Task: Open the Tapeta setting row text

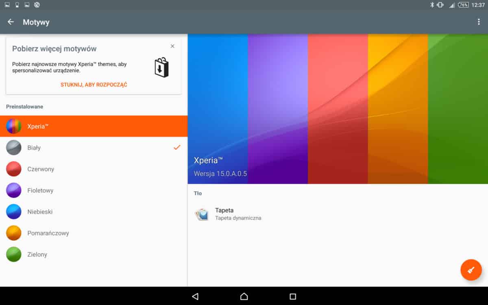Action: click(224, 210)
